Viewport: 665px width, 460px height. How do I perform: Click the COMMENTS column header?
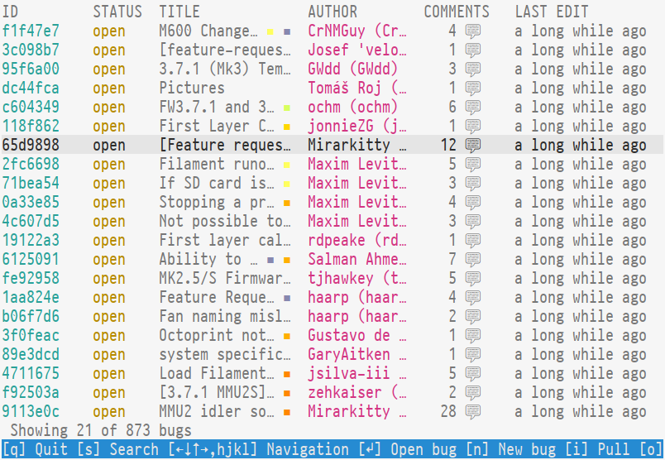click(x=457, y=12)
